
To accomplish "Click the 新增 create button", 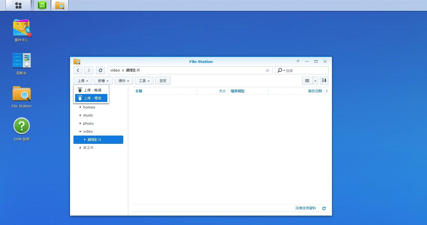I will click(x=103, y=81).
